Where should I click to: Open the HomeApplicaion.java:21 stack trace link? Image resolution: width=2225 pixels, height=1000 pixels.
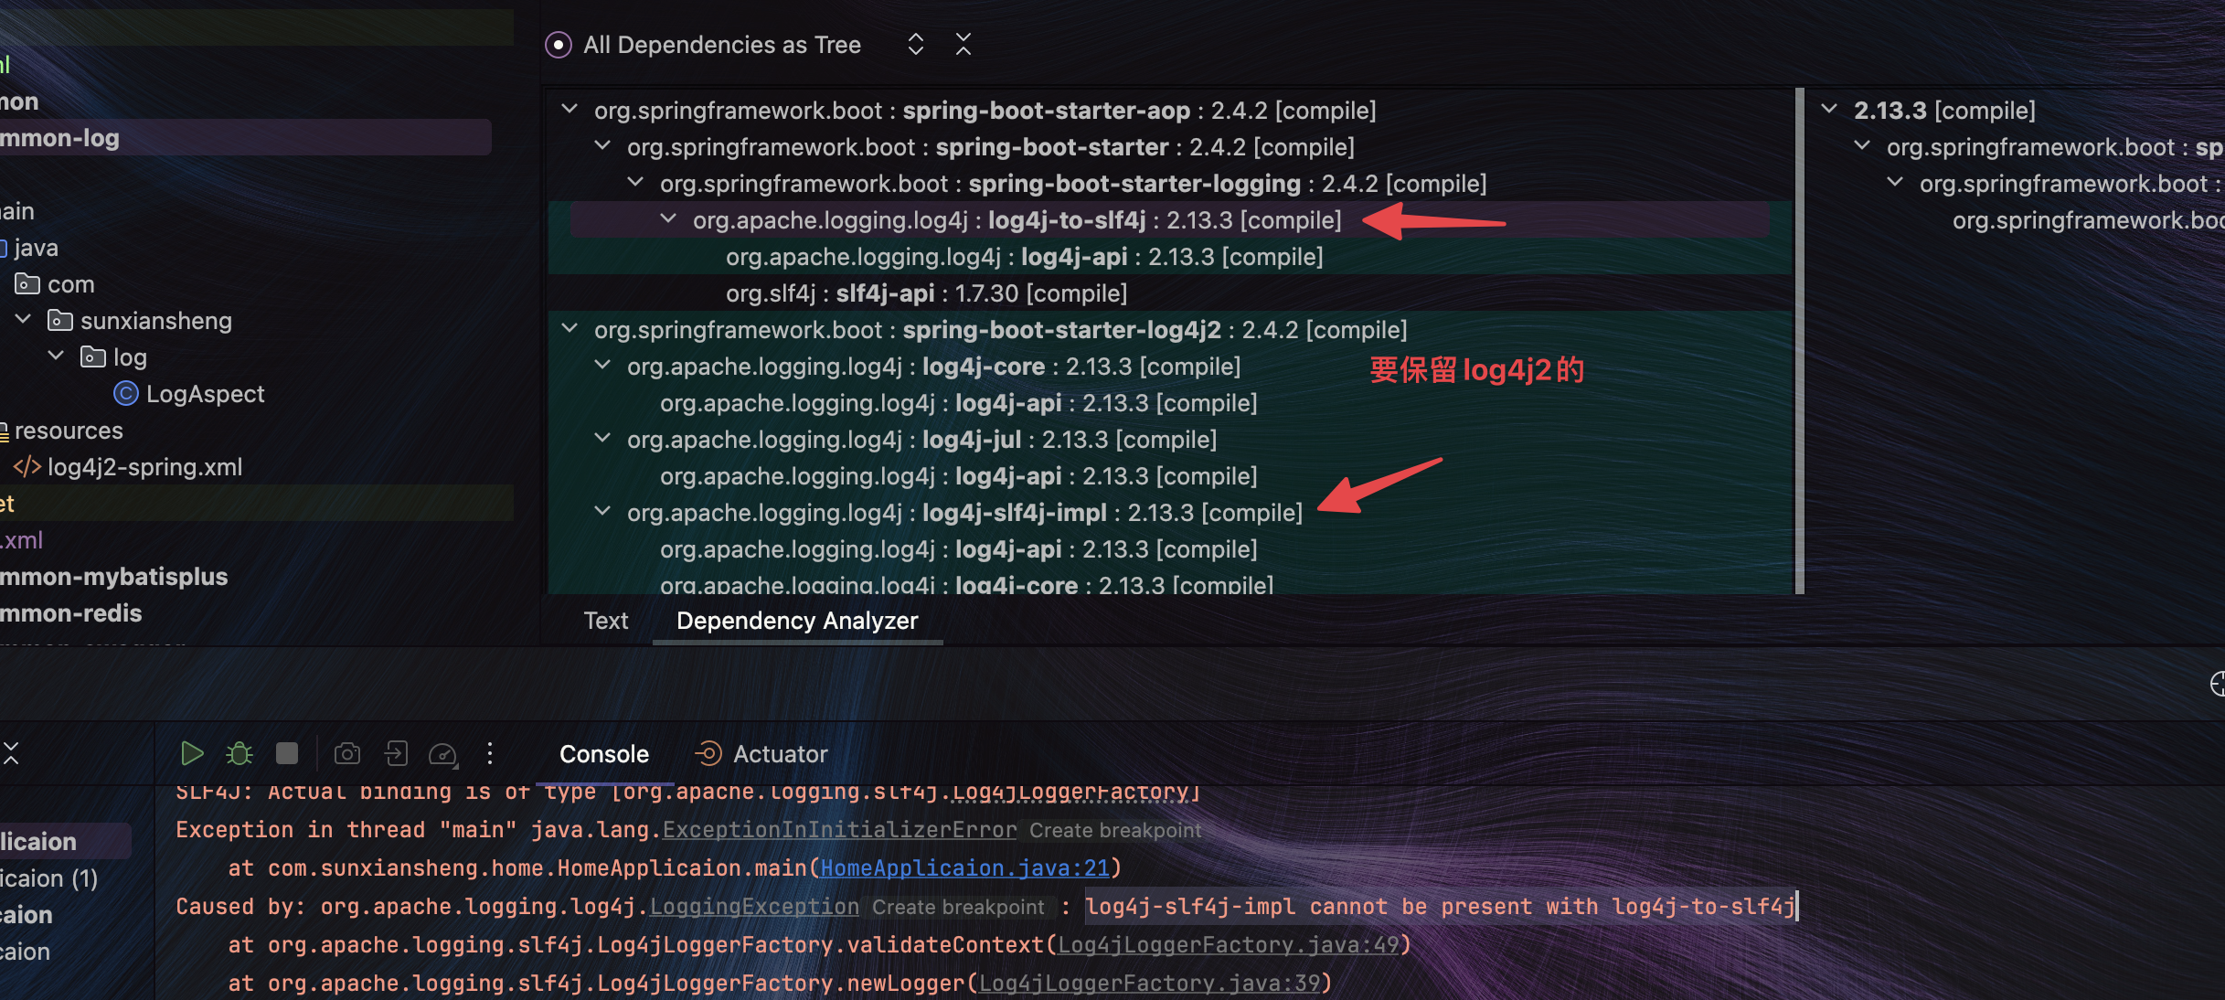coord(964,867)
